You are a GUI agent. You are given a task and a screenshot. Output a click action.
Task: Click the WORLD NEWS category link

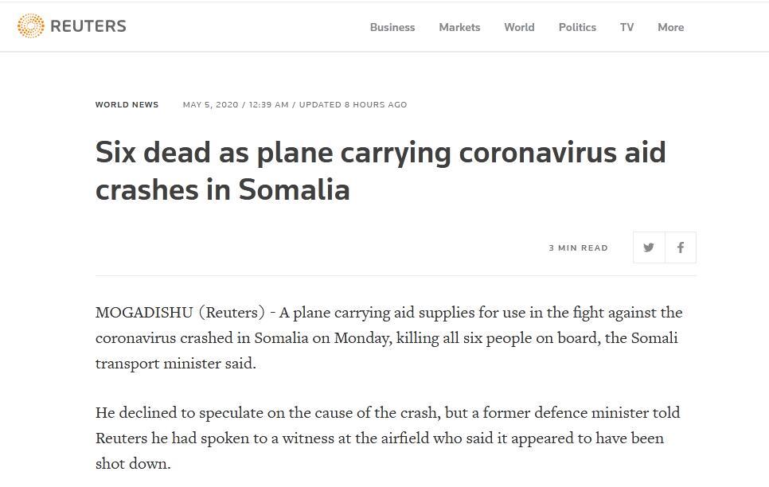tap(127, 104)
